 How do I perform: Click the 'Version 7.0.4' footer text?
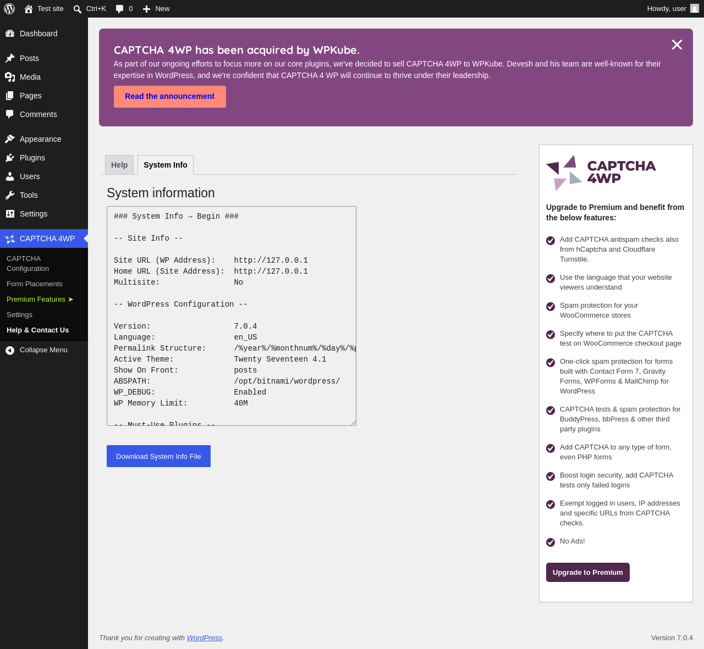tap(672, 638)
